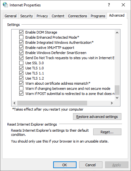131x171 pixels.
Task: Click the vertical scrollbar thumb
Action: pos(117,90)
